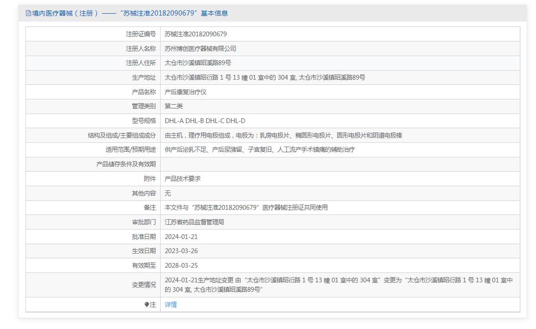This screenshot has width=536, height=329.
Task: Click the 变更情况 change description text
Action: pos(338,285)
